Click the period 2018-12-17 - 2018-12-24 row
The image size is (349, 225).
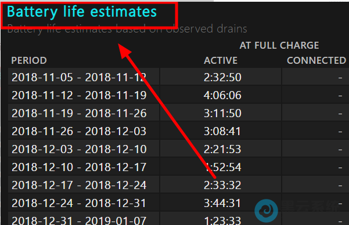coord(178,185)
